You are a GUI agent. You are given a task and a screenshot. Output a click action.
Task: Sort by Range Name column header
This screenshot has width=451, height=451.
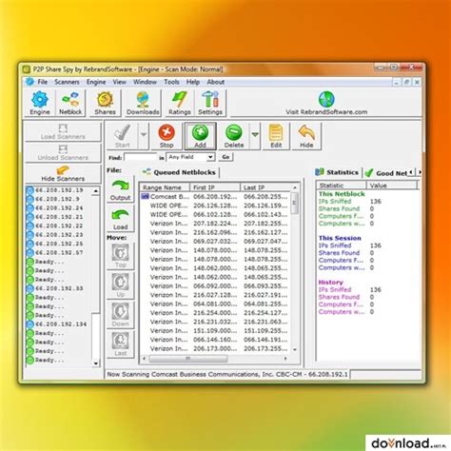[x=165, y=187]
